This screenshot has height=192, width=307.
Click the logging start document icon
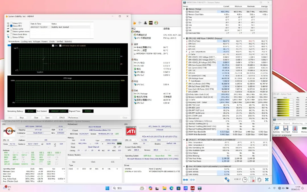coord(252,179)
